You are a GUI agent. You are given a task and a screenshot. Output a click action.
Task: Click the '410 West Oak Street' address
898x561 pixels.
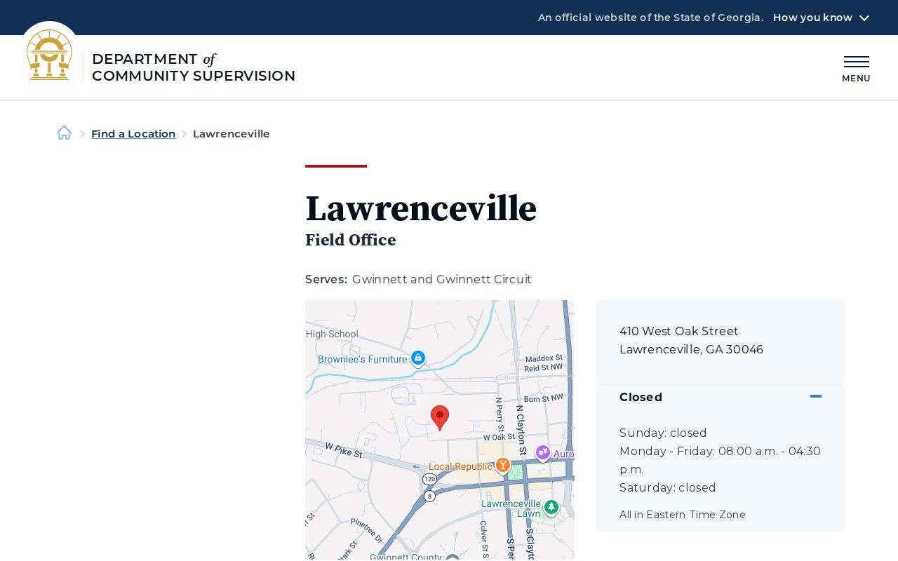pos(679,331)
